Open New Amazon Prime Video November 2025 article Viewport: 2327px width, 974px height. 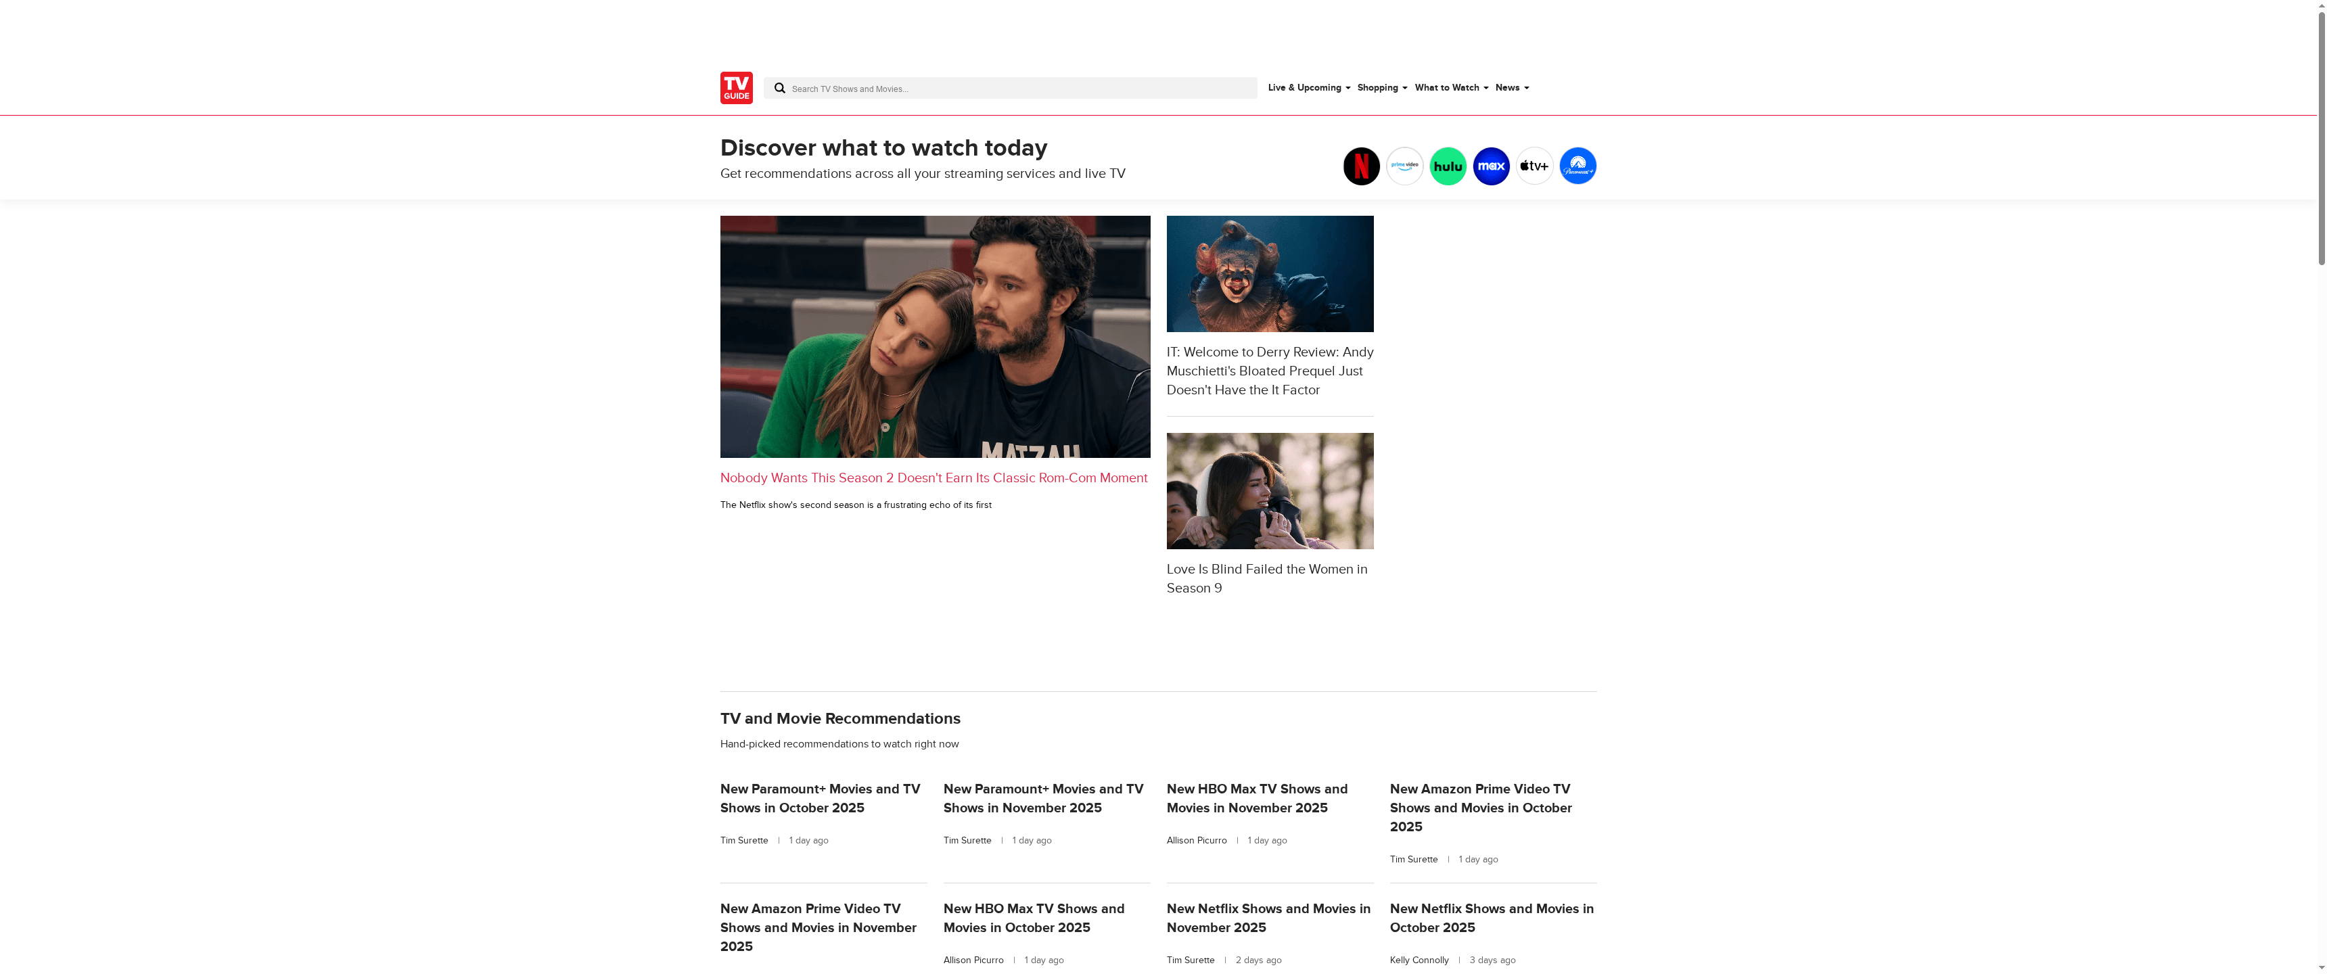pyautogui.click(x=819, y=928)
